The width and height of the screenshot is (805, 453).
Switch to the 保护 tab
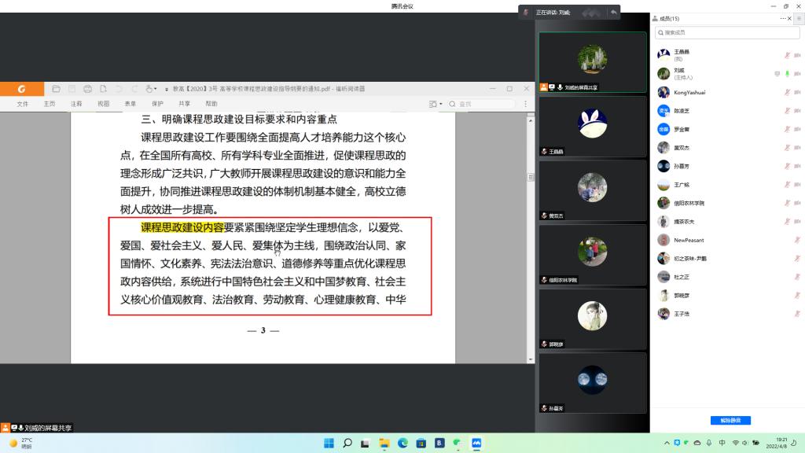point(157,104)
